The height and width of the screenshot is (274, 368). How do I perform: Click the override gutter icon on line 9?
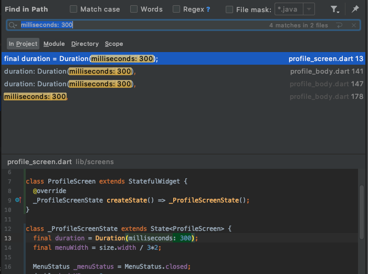[18, 200]
